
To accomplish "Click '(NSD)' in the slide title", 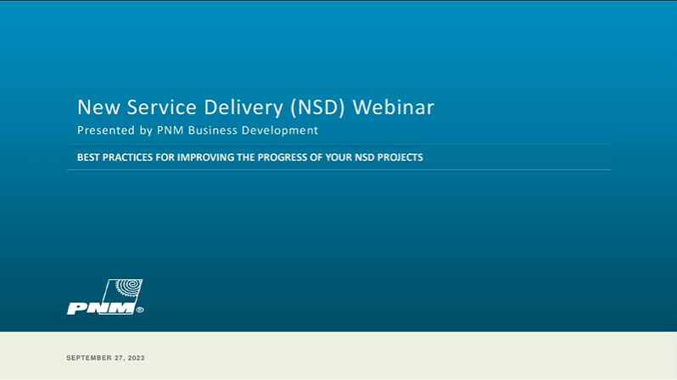I will [317, 107].
